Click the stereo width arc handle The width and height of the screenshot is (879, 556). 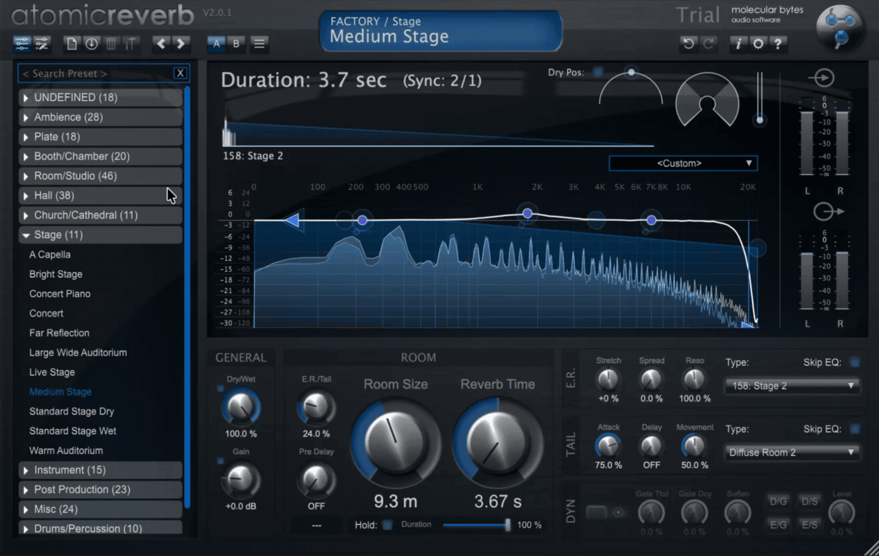pyautogui.click(x=631, y=71)
